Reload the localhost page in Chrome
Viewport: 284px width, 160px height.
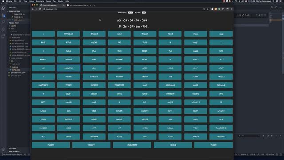point(40,9)
